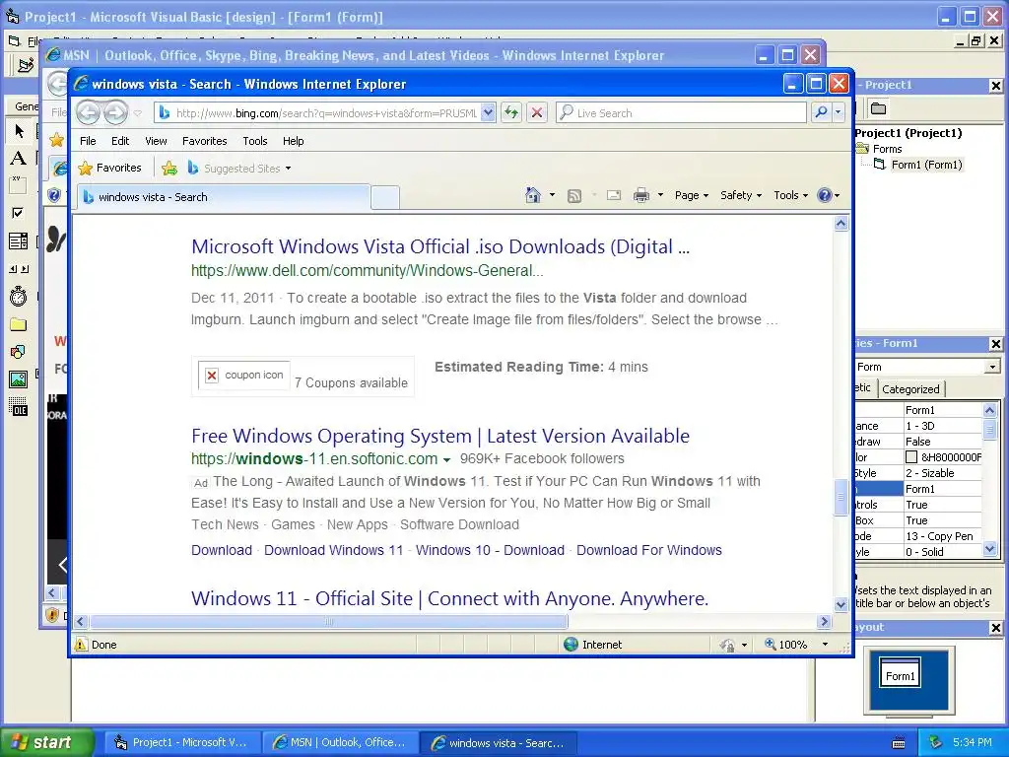Click the RSS feeds icon

574,196
